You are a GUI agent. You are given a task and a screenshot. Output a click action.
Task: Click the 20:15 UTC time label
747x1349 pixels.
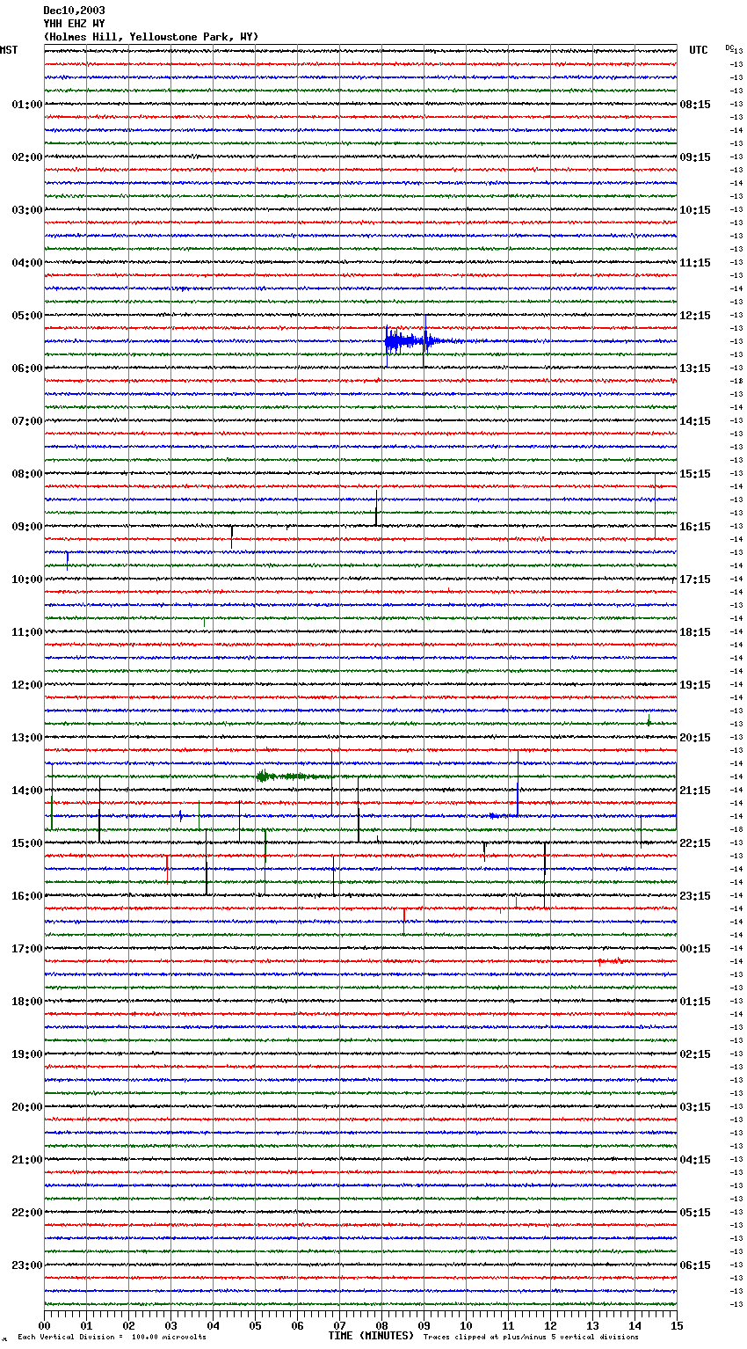coord(695,738)
